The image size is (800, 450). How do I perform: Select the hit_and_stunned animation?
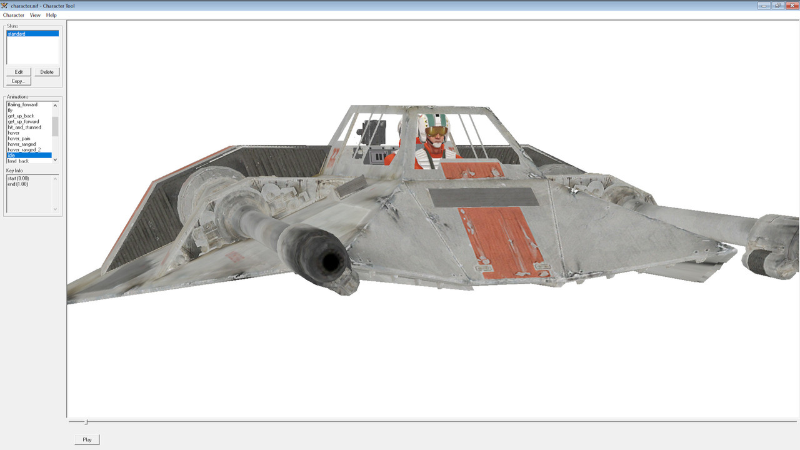29,127
